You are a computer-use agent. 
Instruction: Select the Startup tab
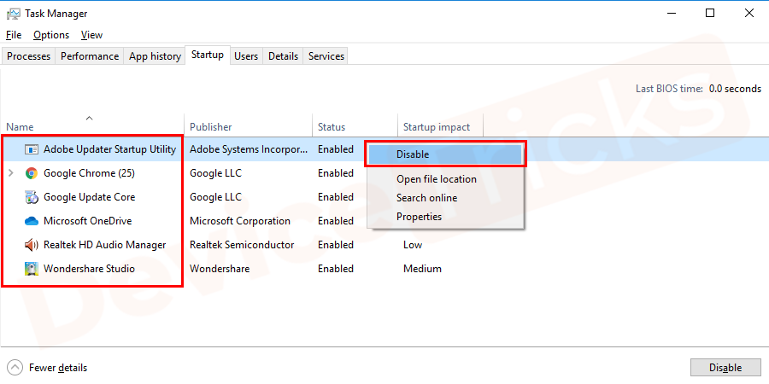coord(208,55)
